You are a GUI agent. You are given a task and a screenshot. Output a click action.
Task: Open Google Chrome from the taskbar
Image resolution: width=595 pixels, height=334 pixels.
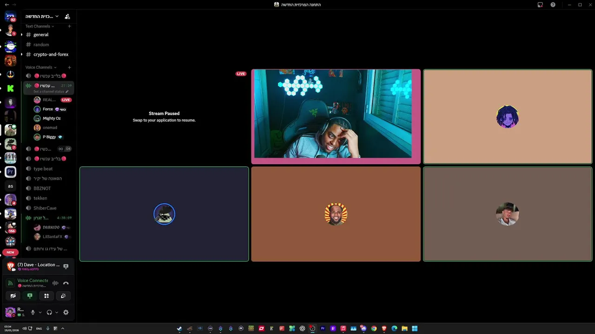(374, 328)
